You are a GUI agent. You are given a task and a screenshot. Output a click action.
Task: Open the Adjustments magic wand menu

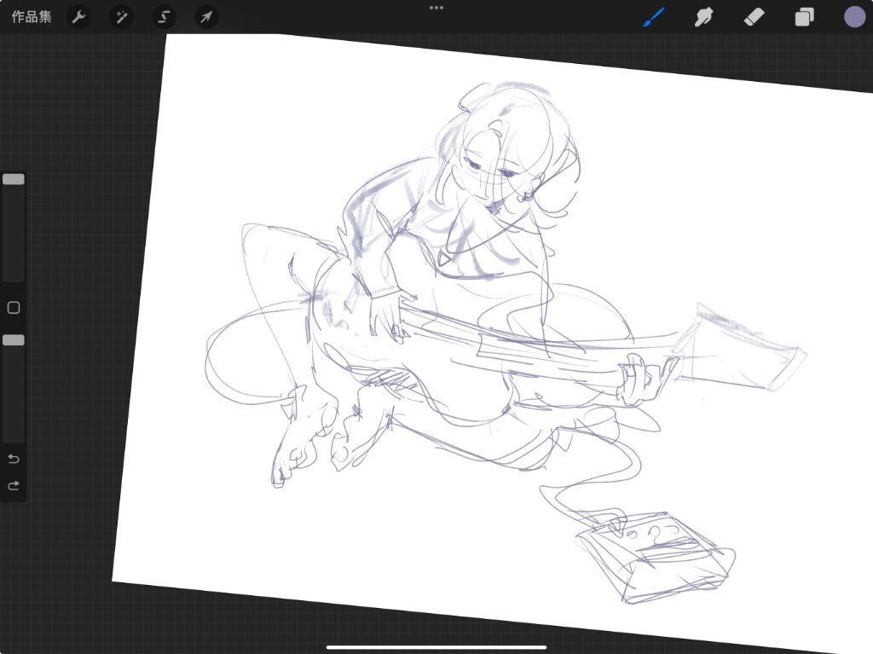(x=121, y=17)
